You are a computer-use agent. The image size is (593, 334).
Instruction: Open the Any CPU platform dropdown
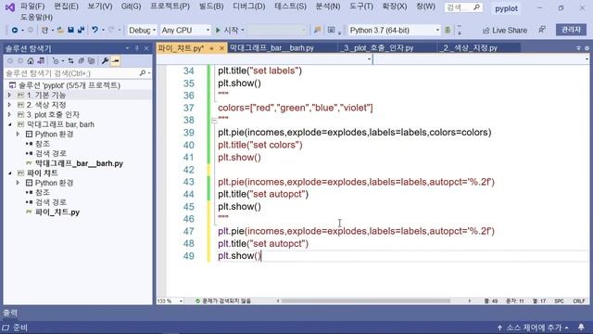[x=185, y=30]
